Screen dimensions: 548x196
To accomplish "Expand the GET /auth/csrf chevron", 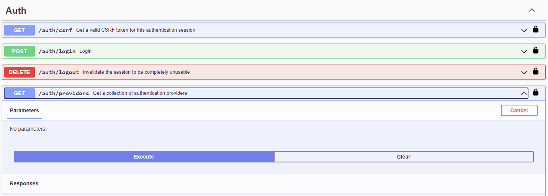I will pos(524,30).
